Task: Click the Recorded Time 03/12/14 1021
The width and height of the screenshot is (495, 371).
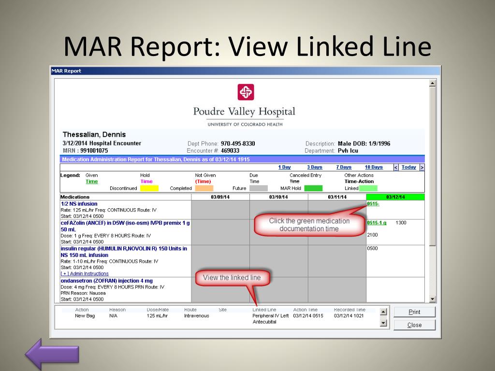Action: 349,316
